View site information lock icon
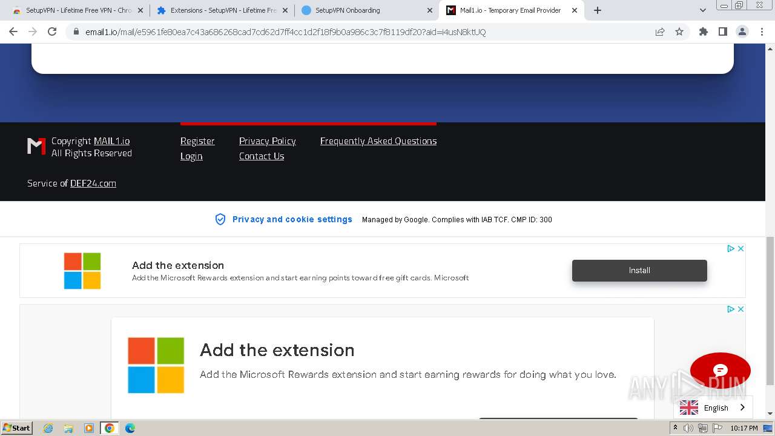The width and height of the screenshot is (775, 436). (76, 32)
